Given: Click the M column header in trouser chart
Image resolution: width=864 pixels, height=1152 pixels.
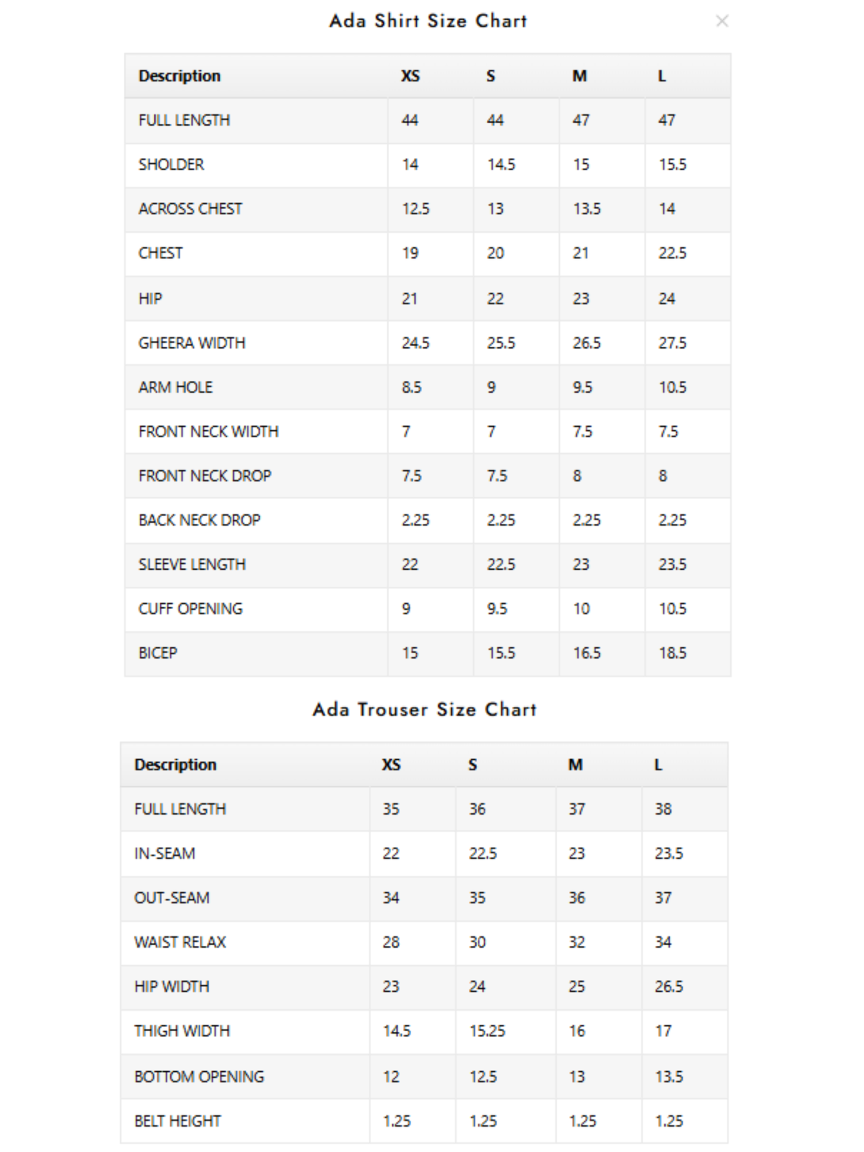Looking at the screenshot, I should click(x=576, y=765).
